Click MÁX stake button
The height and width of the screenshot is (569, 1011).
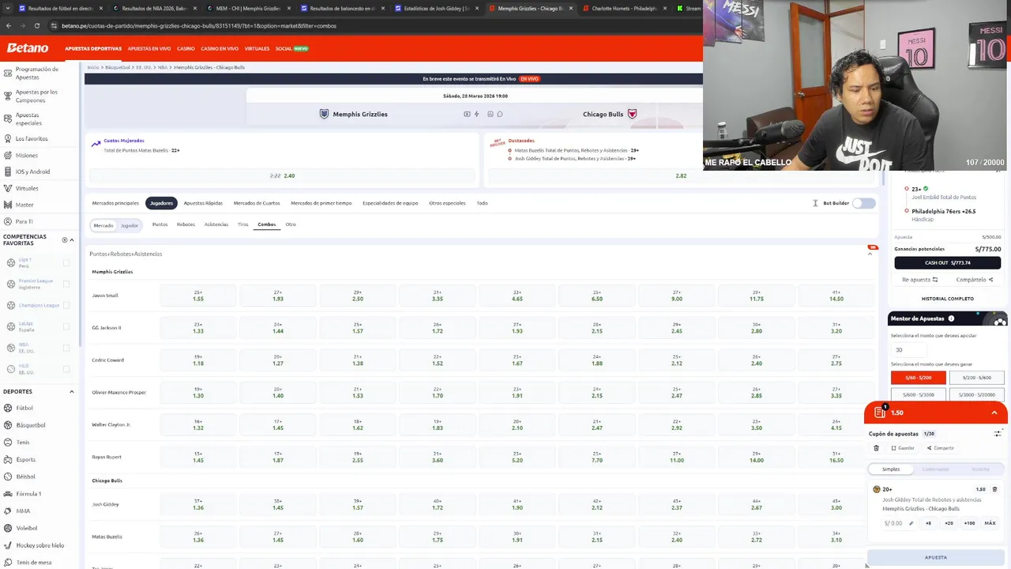(x=990, y=523)
